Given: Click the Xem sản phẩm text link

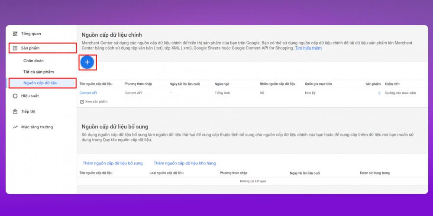Looking at the screenshot, I should point(96,102).
